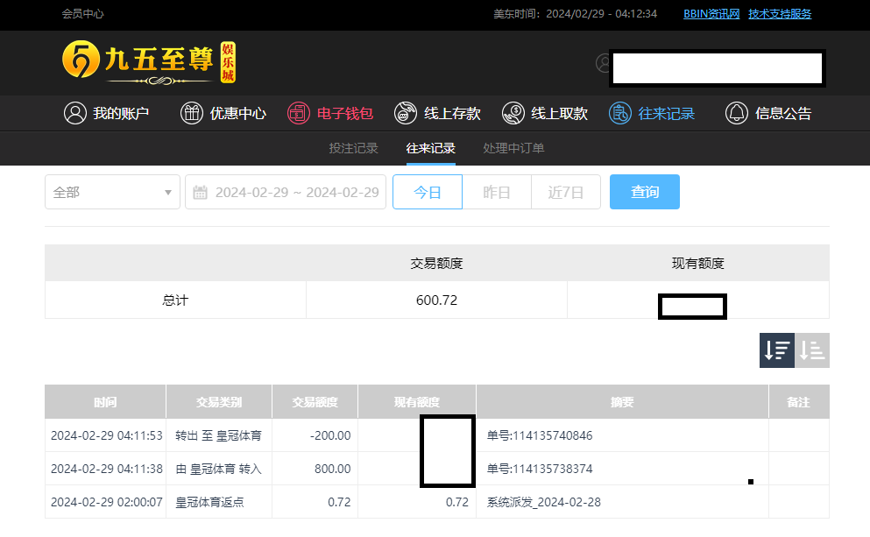Open 线上取款 withdrawal icon
The image size is (870, 537).
(513, 113)
